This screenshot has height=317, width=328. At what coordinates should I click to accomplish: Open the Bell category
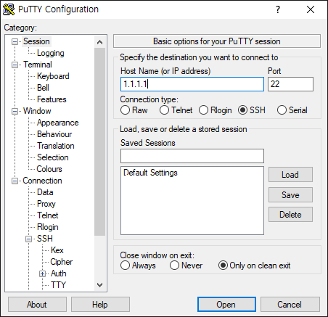(x=43, y=88)
